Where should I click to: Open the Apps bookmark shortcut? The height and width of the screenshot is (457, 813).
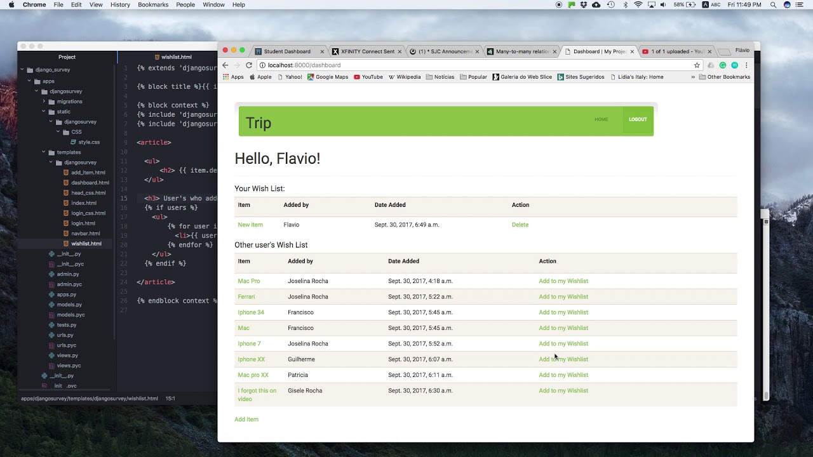tap(233, 77)
